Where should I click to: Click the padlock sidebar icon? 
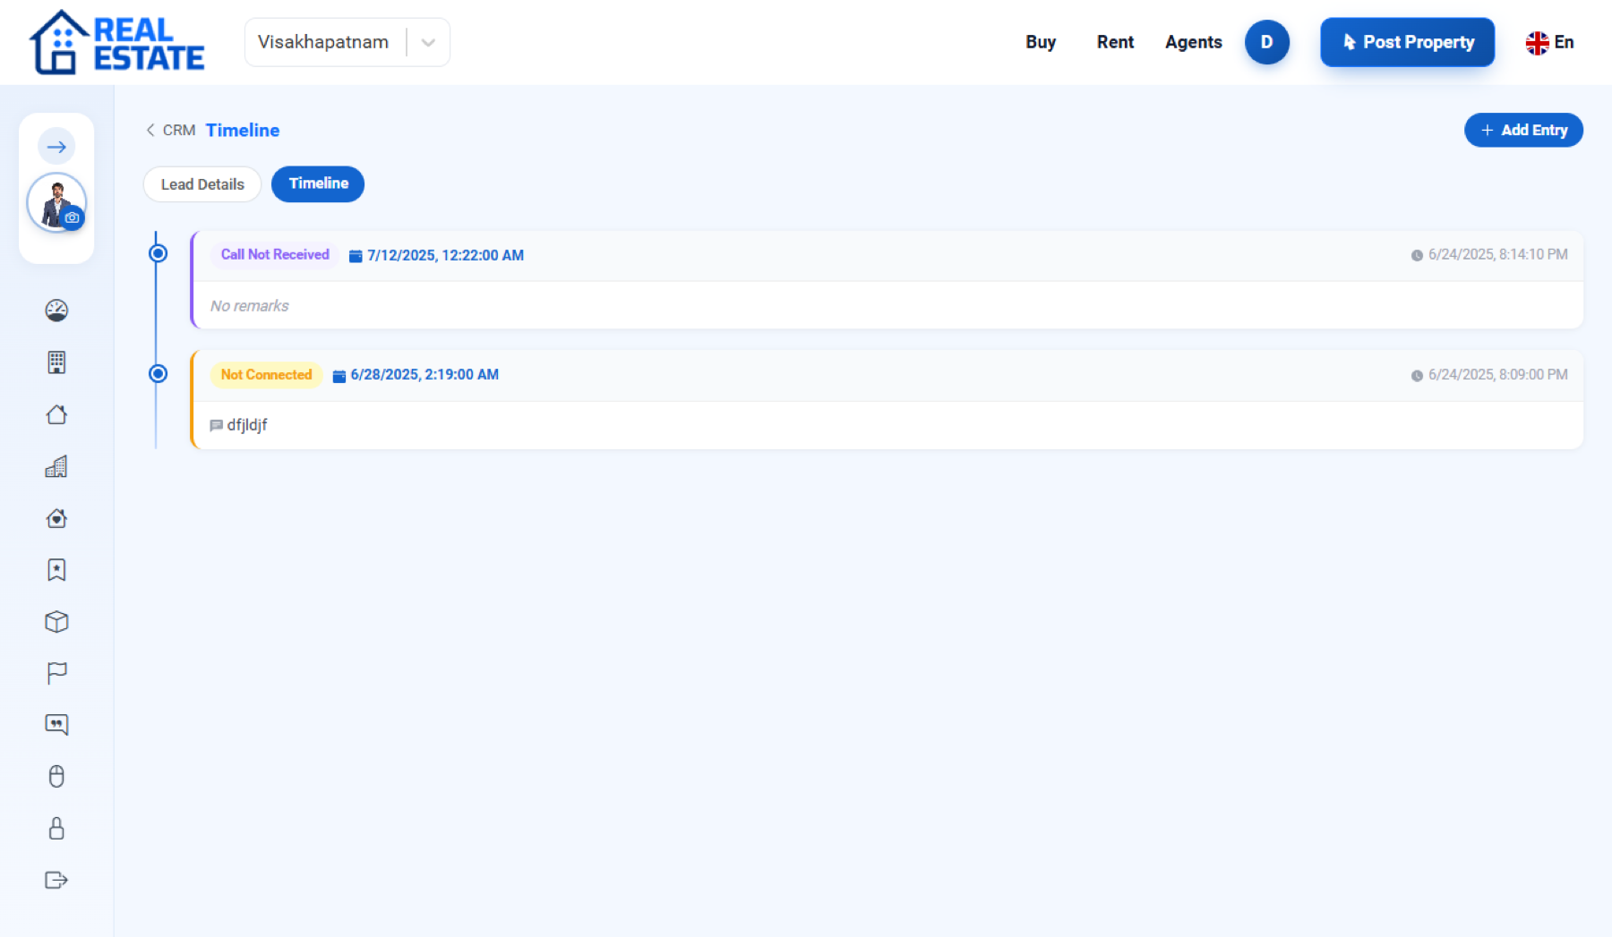point(56,828)
